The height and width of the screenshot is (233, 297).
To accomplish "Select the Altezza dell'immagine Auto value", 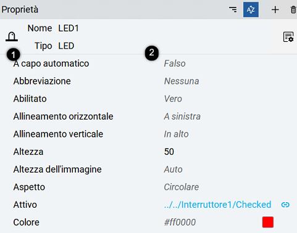I will [x=173, y=170].
